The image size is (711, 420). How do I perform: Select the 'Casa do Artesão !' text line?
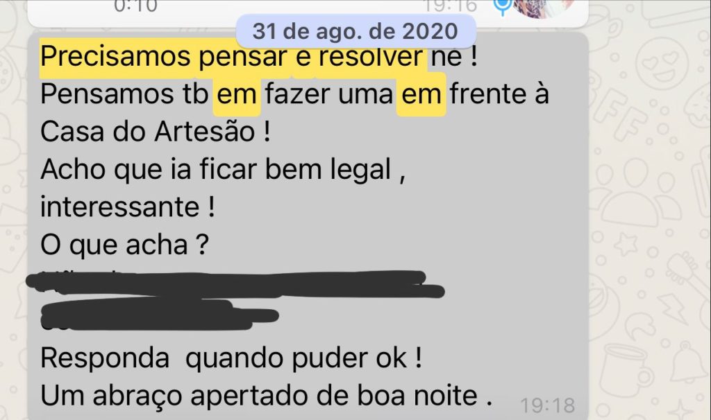[x=156, y=132]
